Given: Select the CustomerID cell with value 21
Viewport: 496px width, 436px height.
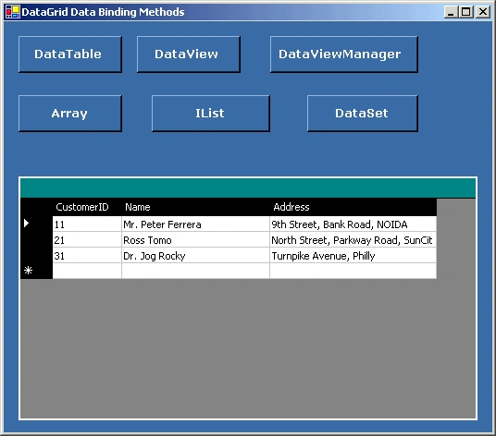Looking at the screenshot, I should coord(87,240).
